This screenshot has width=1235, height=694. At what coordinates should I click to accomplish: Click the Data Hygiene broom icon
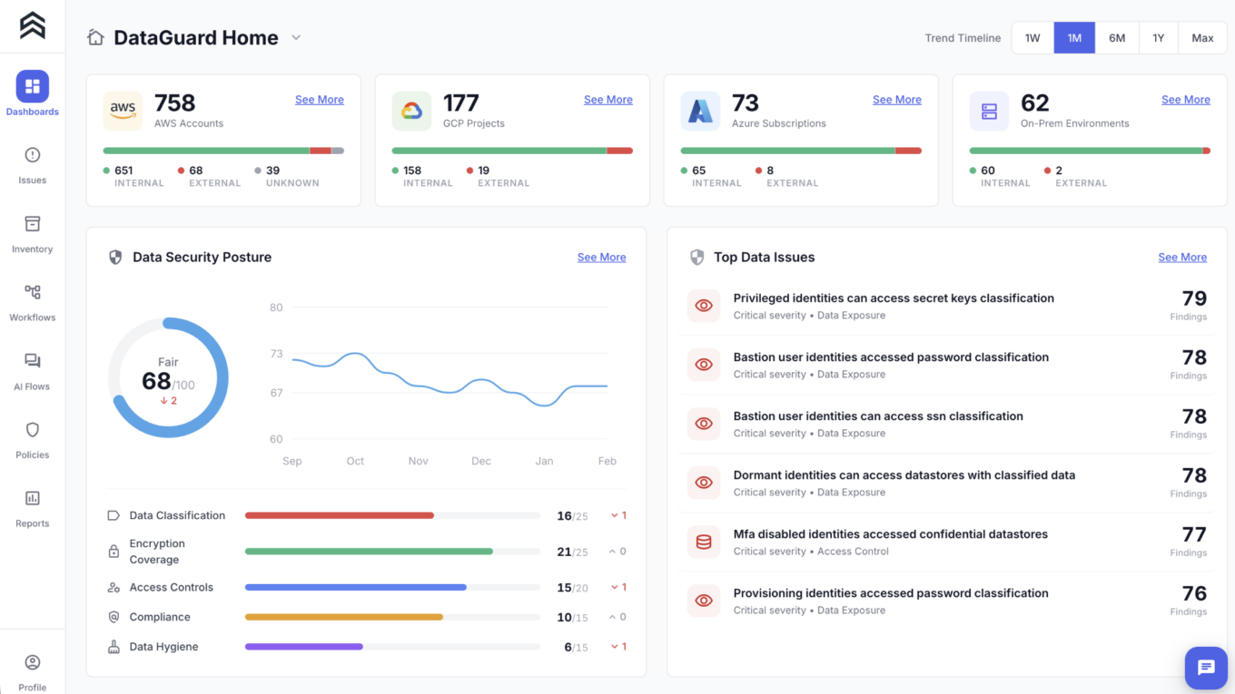[114, 647]
